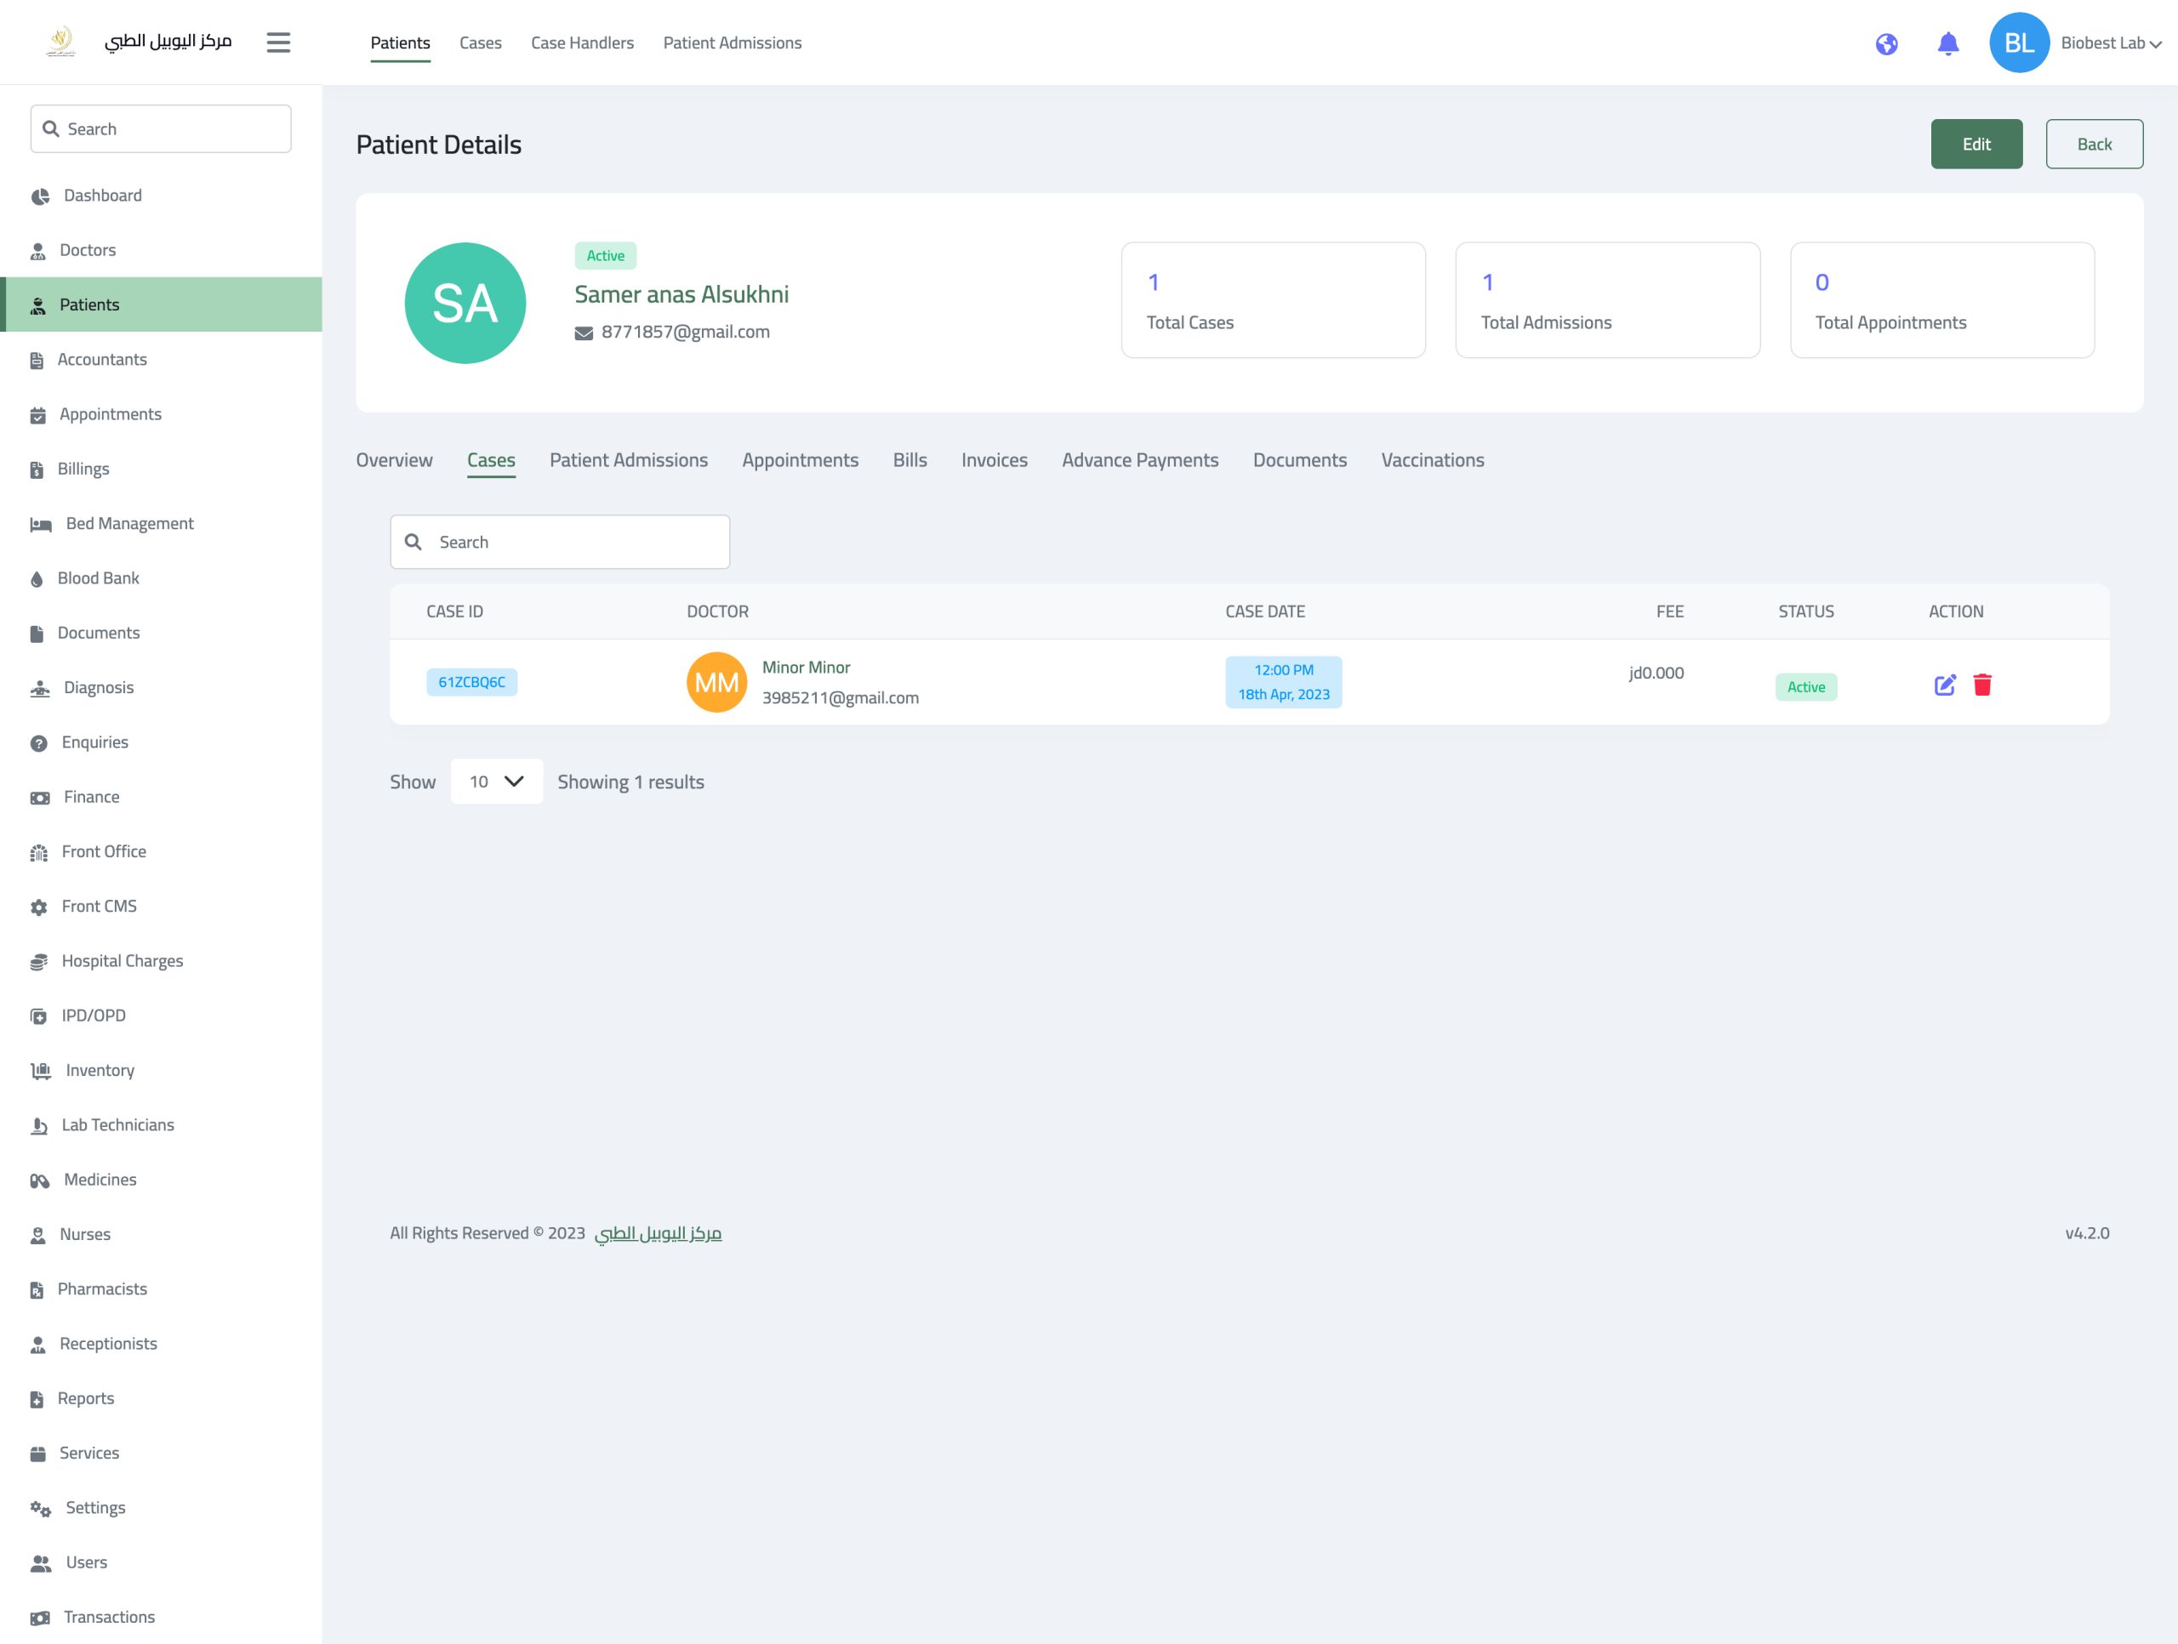Open Receptionists sidebar item
This screenshot has height=1644, width=2178.
[x=161, y=1343]
